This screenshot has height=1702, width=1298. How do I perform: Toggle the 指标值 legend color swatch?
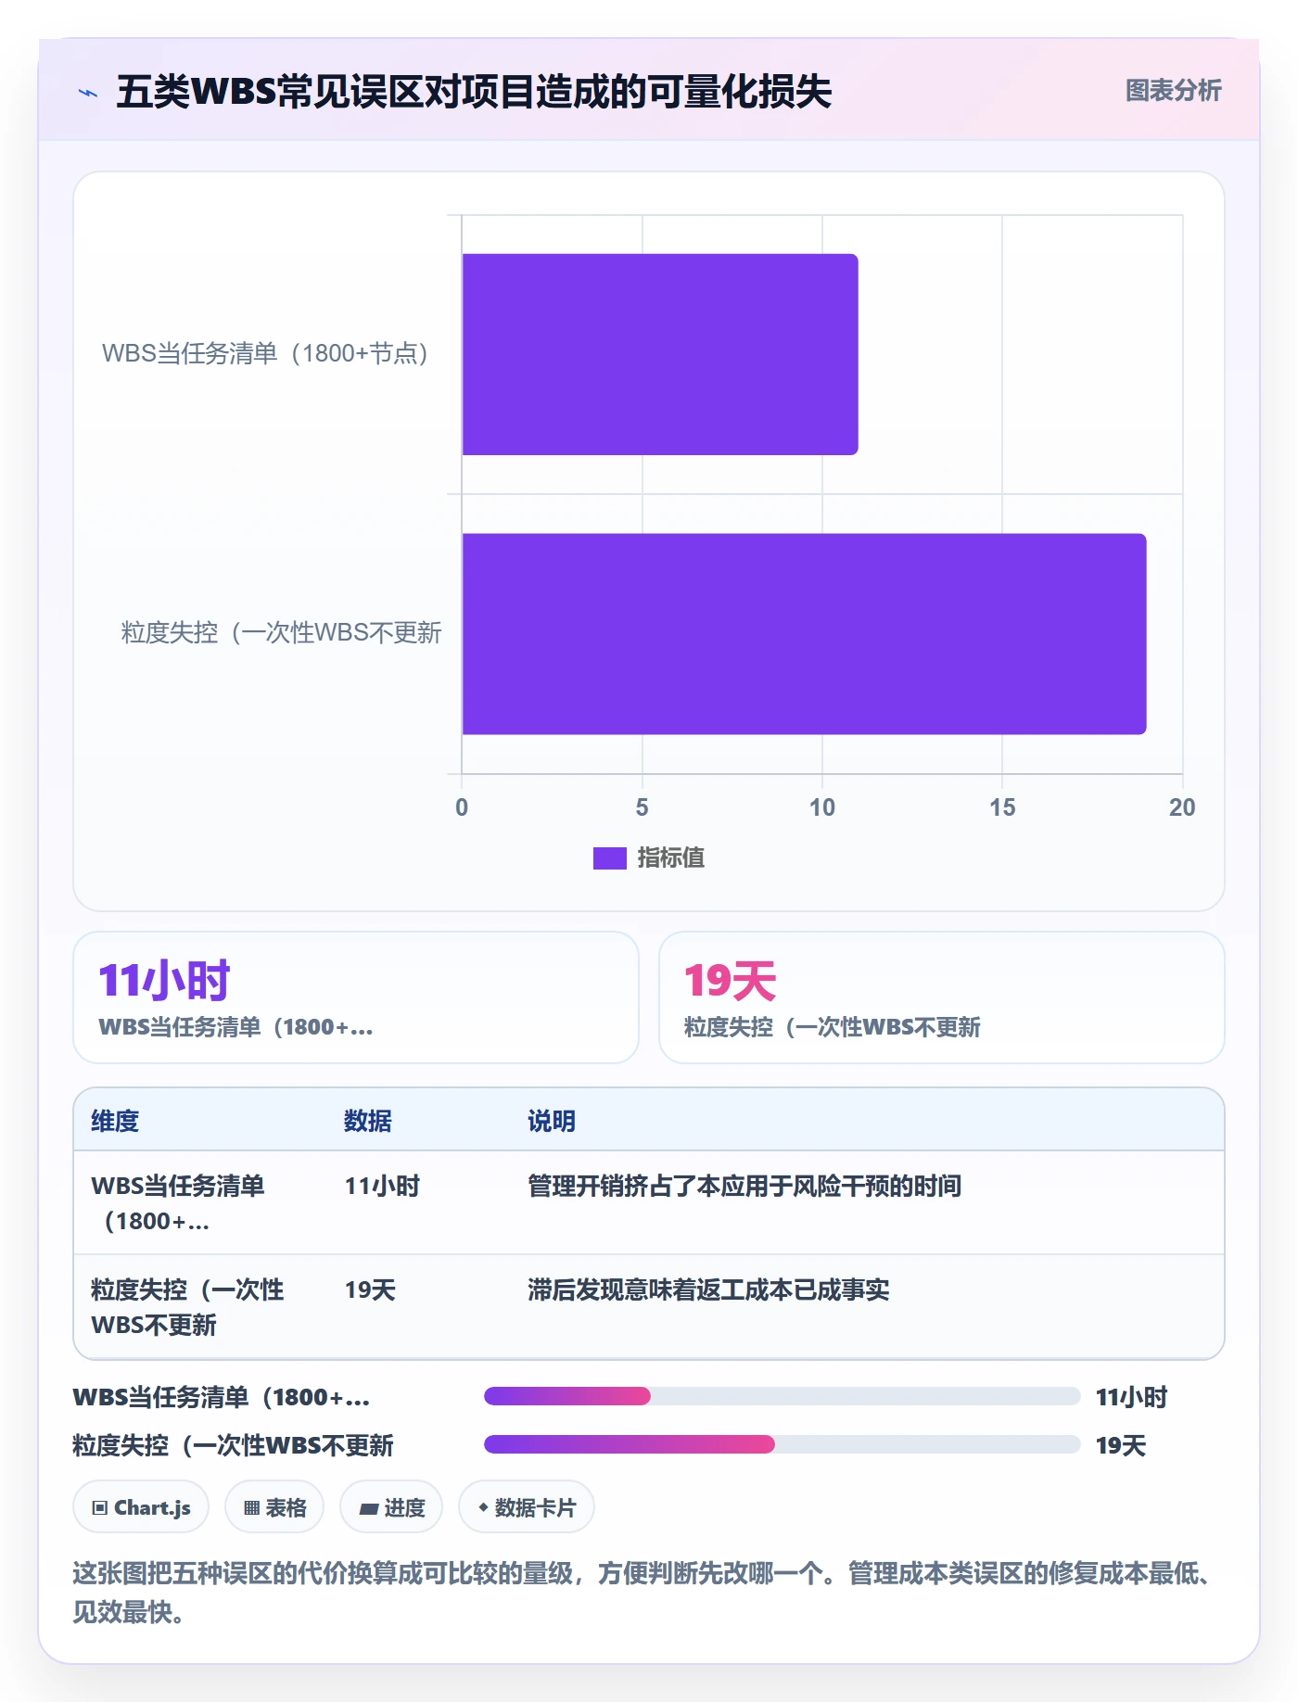[x=609, y=858]
